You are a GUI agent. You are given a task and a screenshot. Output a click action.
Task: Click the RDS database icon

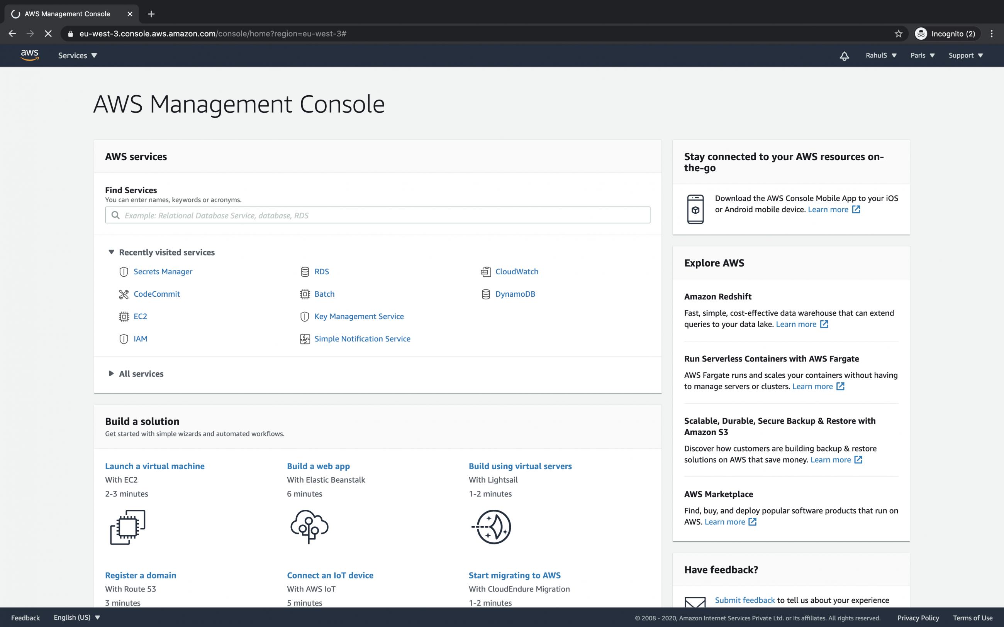pyautogui.click(x=305, y=272)
